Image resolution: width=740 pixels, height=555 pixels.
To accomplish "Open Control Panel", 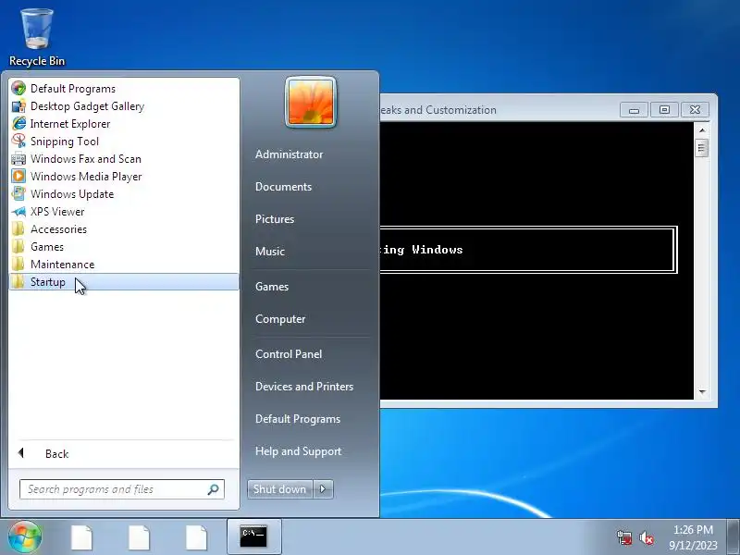I will pyautogui.click(x=289, y=354).
